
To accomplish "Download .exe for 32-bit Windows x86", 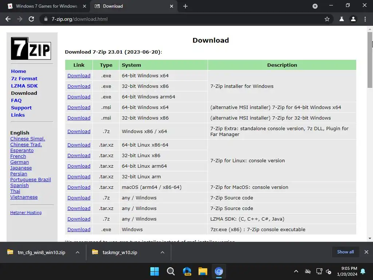I will click(79, 86).
